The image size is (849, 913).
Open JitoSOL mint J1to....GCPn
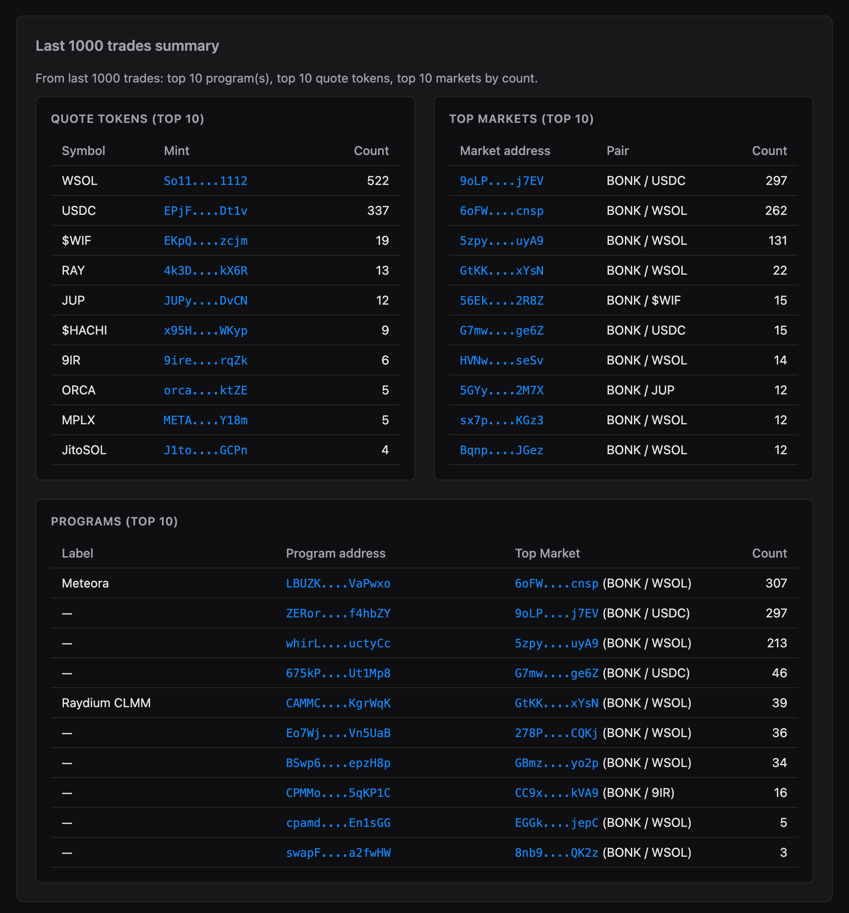[205, 450]
